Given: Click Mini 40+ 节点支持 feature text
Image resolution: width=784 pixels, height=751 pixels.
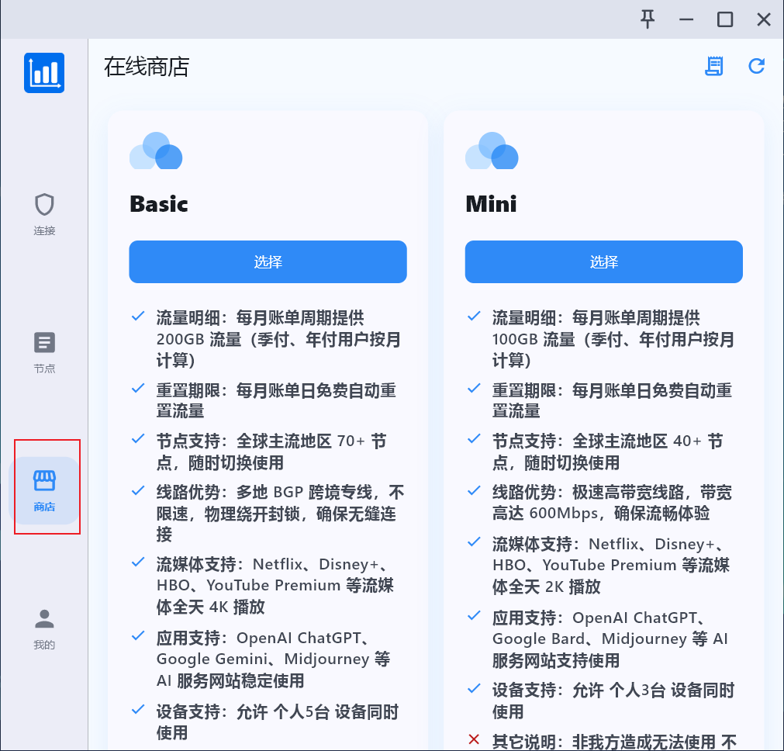Looking at the screenshot, I should pos(607,452).
